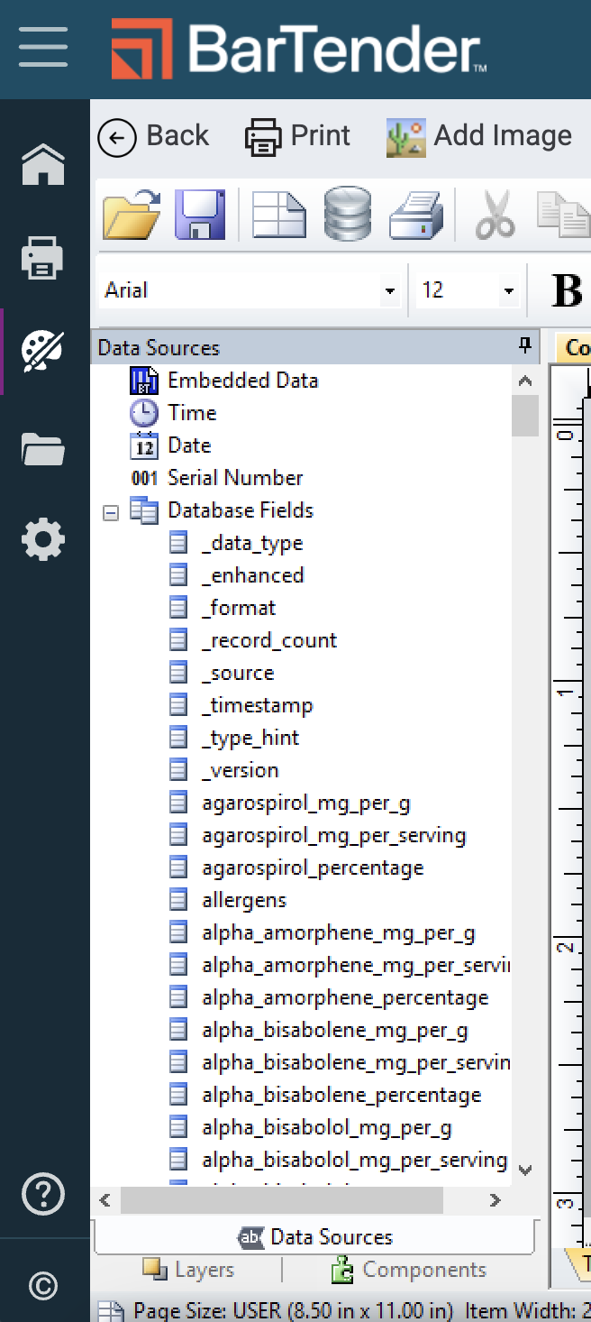Click the scissors Cut icon

click(x=495, y=215)
